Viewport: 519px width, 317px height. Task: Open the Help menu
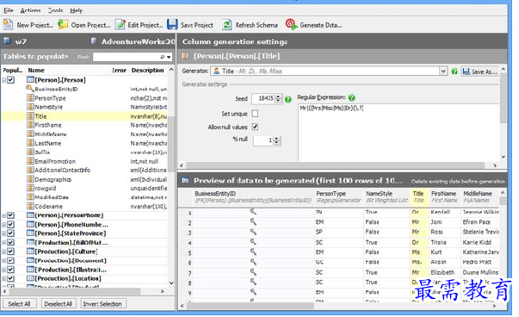tap(77, 10)
